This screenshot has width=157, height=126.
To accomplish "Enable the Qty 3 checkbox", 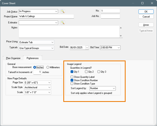I will click(x=99, y=72).
